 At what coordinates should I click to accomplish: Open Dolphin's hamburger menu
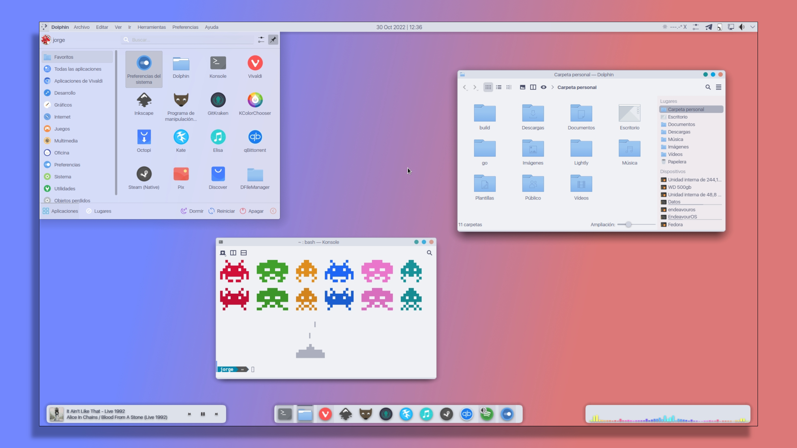pyautogui.click(x=718, y=87)
